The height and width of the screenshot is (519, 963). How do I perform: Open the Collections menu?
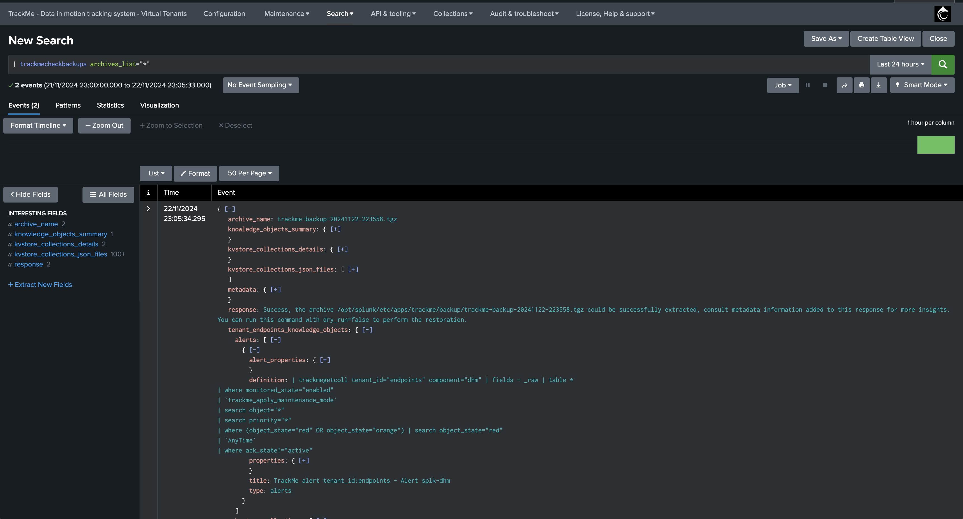click(453, 14)
